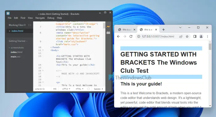Screen dimensions: 216x117
Task: Open the Getting Started project dropdown
Action: (x=18, y=41)
